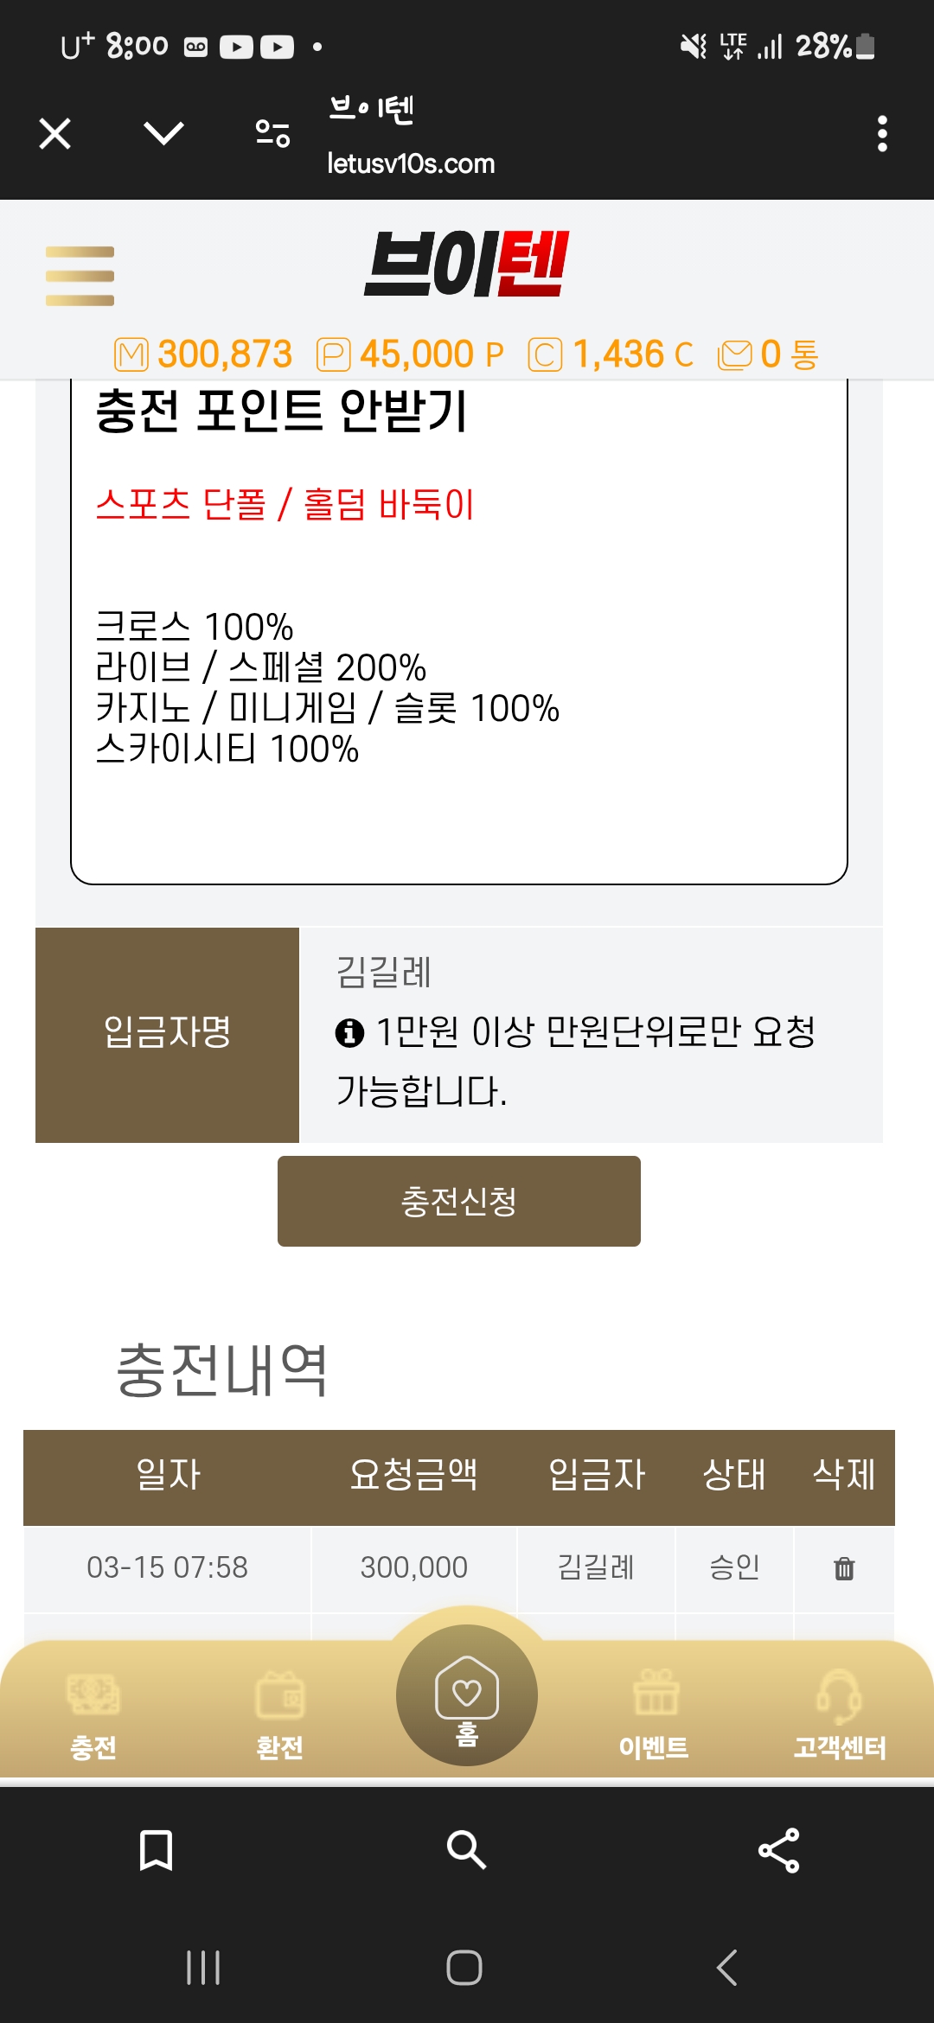
Task: Close the browser tab with X
Action: [x=55, y=134]
